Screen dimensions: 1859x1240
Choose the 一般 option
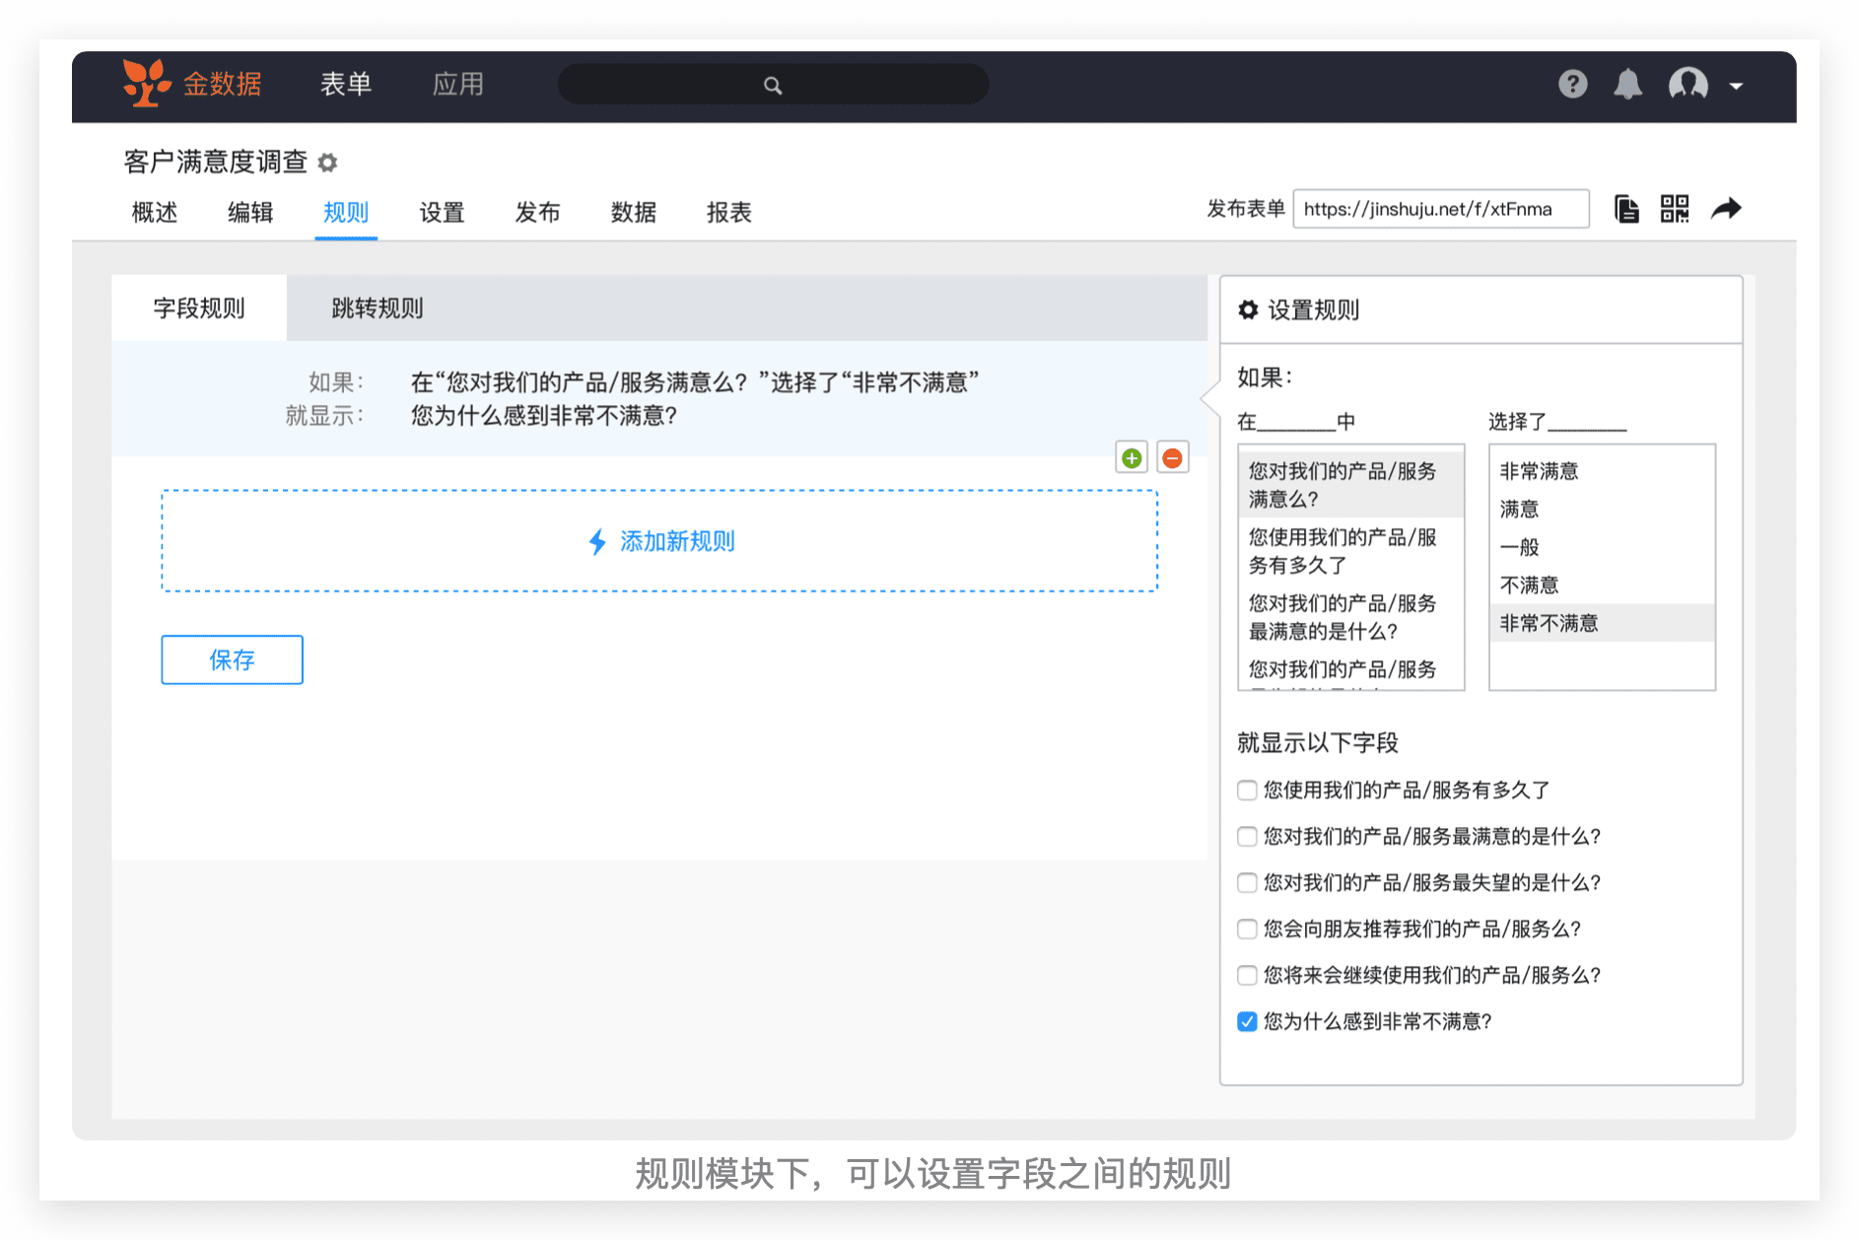point(1602,547)
